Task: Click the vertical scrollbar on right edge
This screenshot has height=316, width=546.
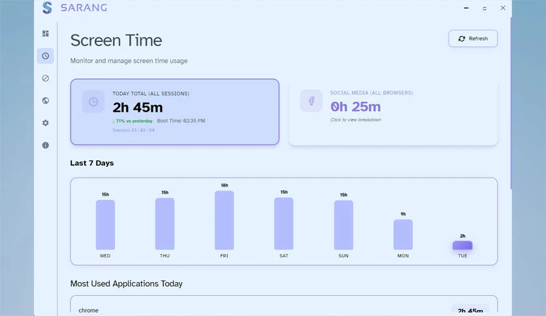Action: point(511,103)
